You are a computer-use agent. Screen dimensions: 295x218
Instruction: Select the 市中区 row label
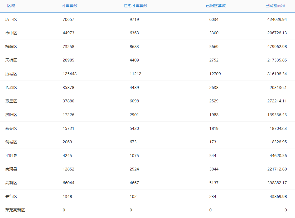[x=11, y=33]
